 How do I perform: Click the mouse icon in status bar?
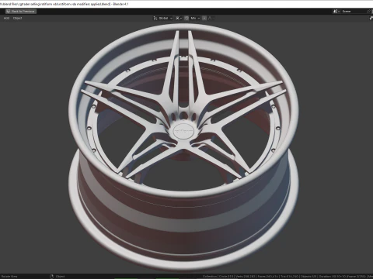51,277
